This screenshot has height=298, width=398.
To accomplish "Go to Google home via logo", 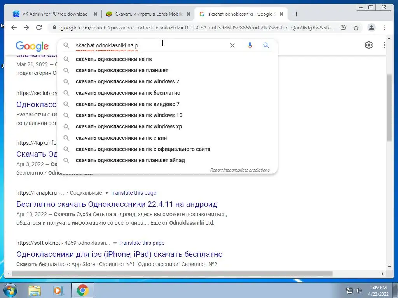I will (32, 46).
